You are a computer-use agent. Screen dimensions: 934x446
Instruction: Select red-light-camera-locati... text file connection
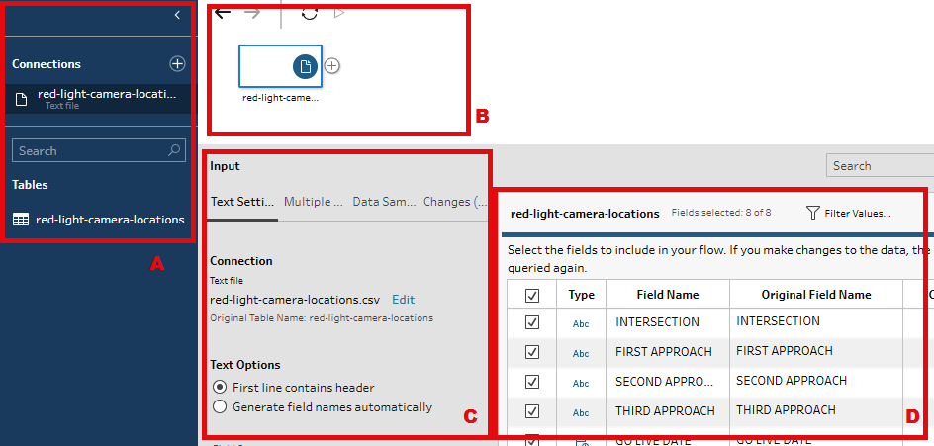pos(98,98)
